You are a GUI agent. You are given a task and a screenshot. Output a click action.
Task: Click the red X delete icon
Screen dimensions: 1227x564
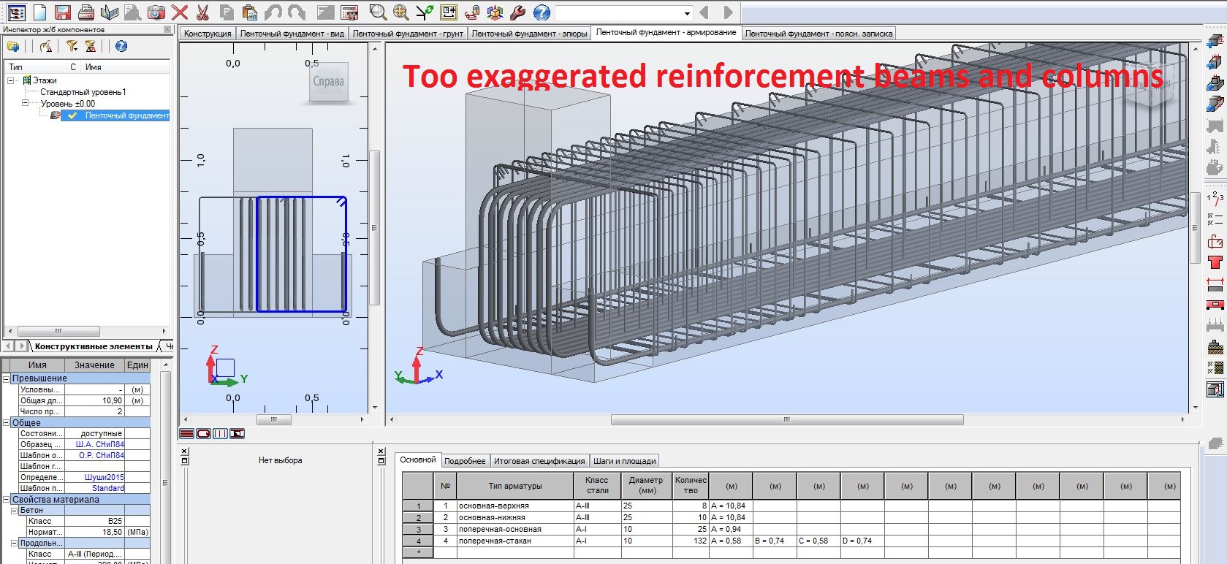pyautogui.click(x=180, y=12)
